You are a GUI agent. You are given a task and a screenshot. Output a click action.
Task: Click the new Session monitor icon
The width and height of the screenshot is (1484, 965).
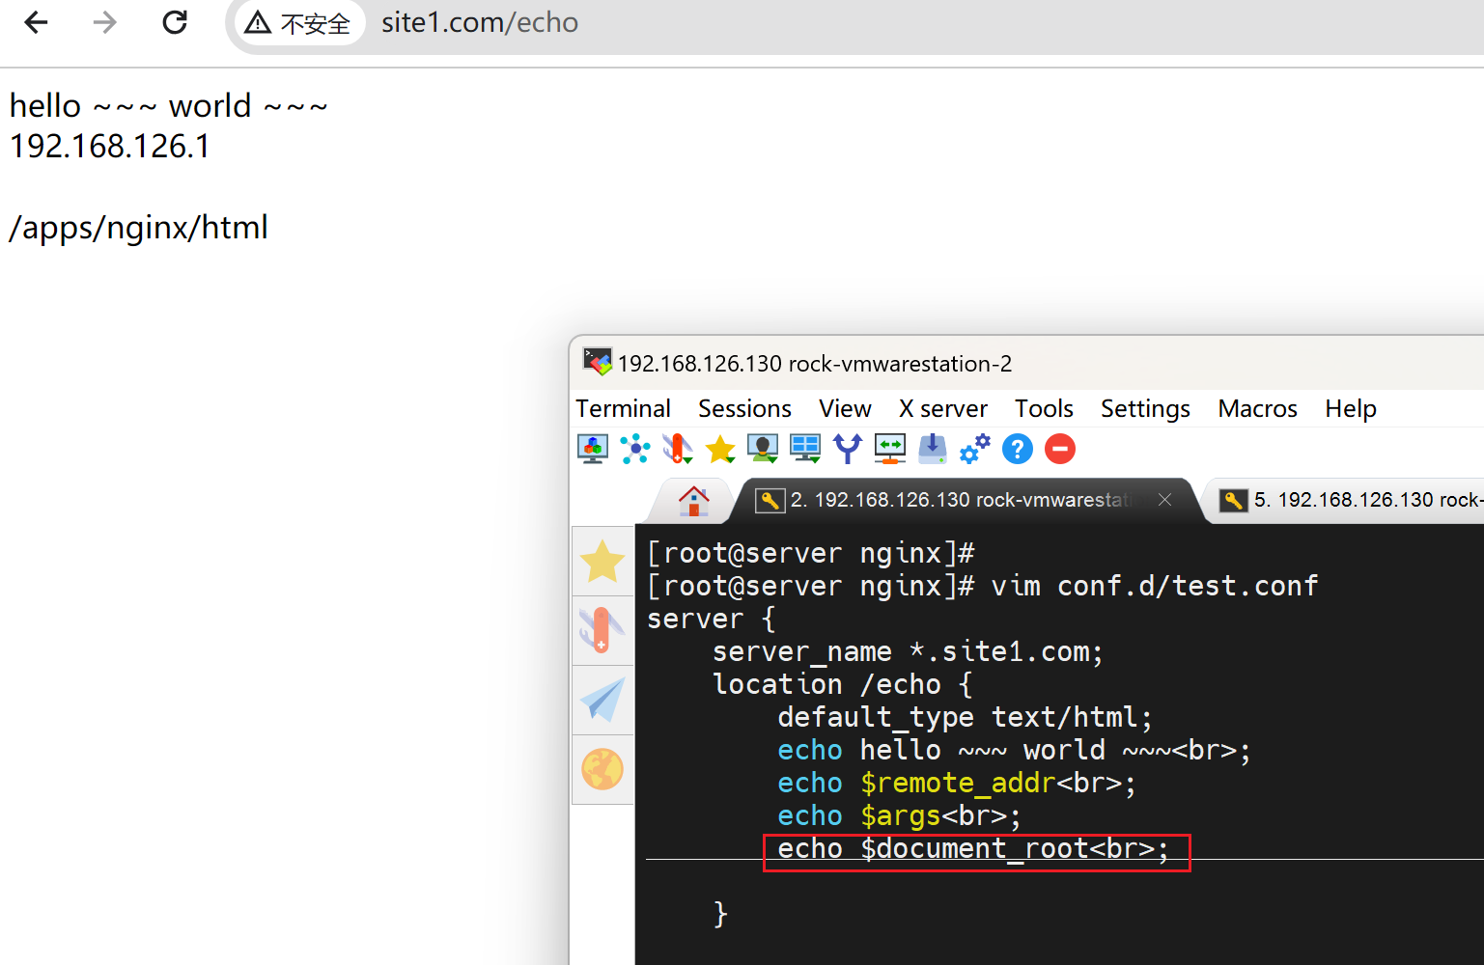(592, 450)
